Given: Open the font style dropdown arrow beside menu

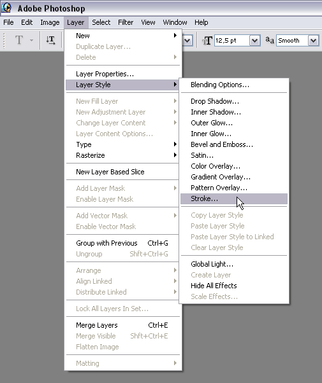Looking at the screenshot, I should click(x=187, y=41).
